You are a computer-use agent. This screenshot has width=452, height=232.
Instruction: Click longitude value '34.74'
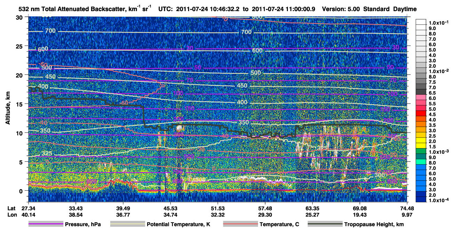[x=170, y=215]
